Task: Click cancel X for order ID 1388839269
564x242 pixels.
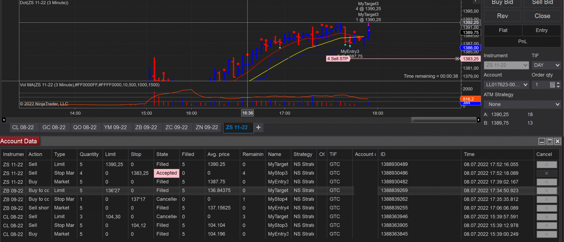Action: [x=547, y=191]
